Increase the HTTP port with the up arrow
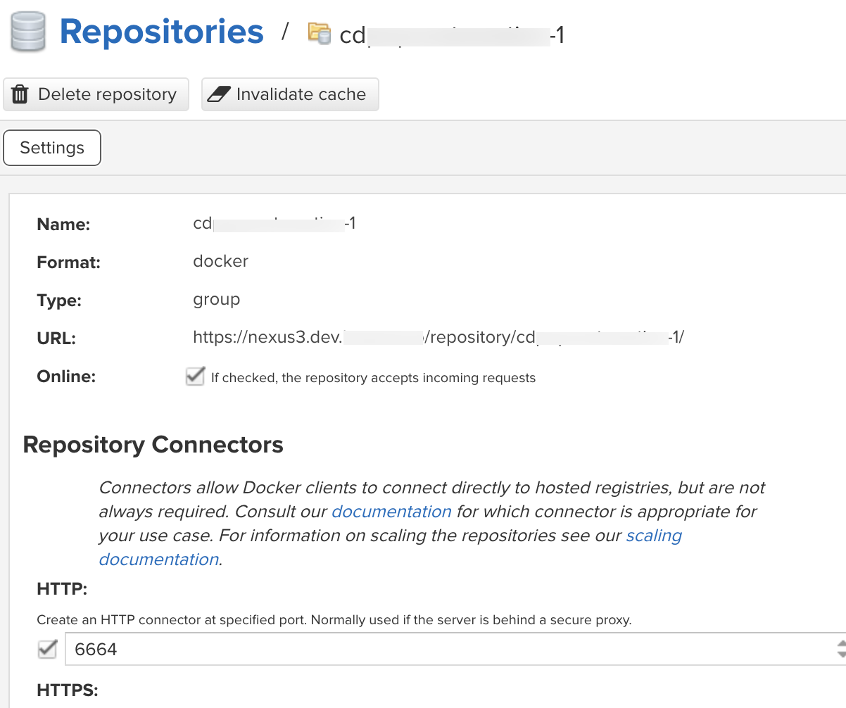 (x=840, y=643)
